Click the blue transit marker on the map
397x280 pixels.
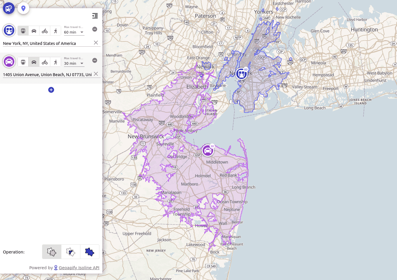pos(241,73)
